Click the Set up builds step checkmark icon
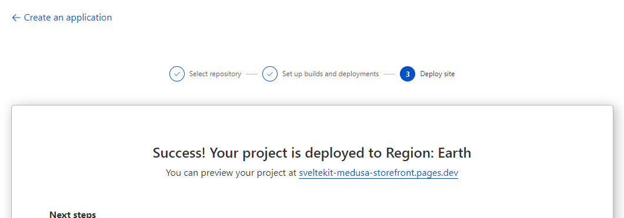 pyautogui.click(x=270, y=74)
